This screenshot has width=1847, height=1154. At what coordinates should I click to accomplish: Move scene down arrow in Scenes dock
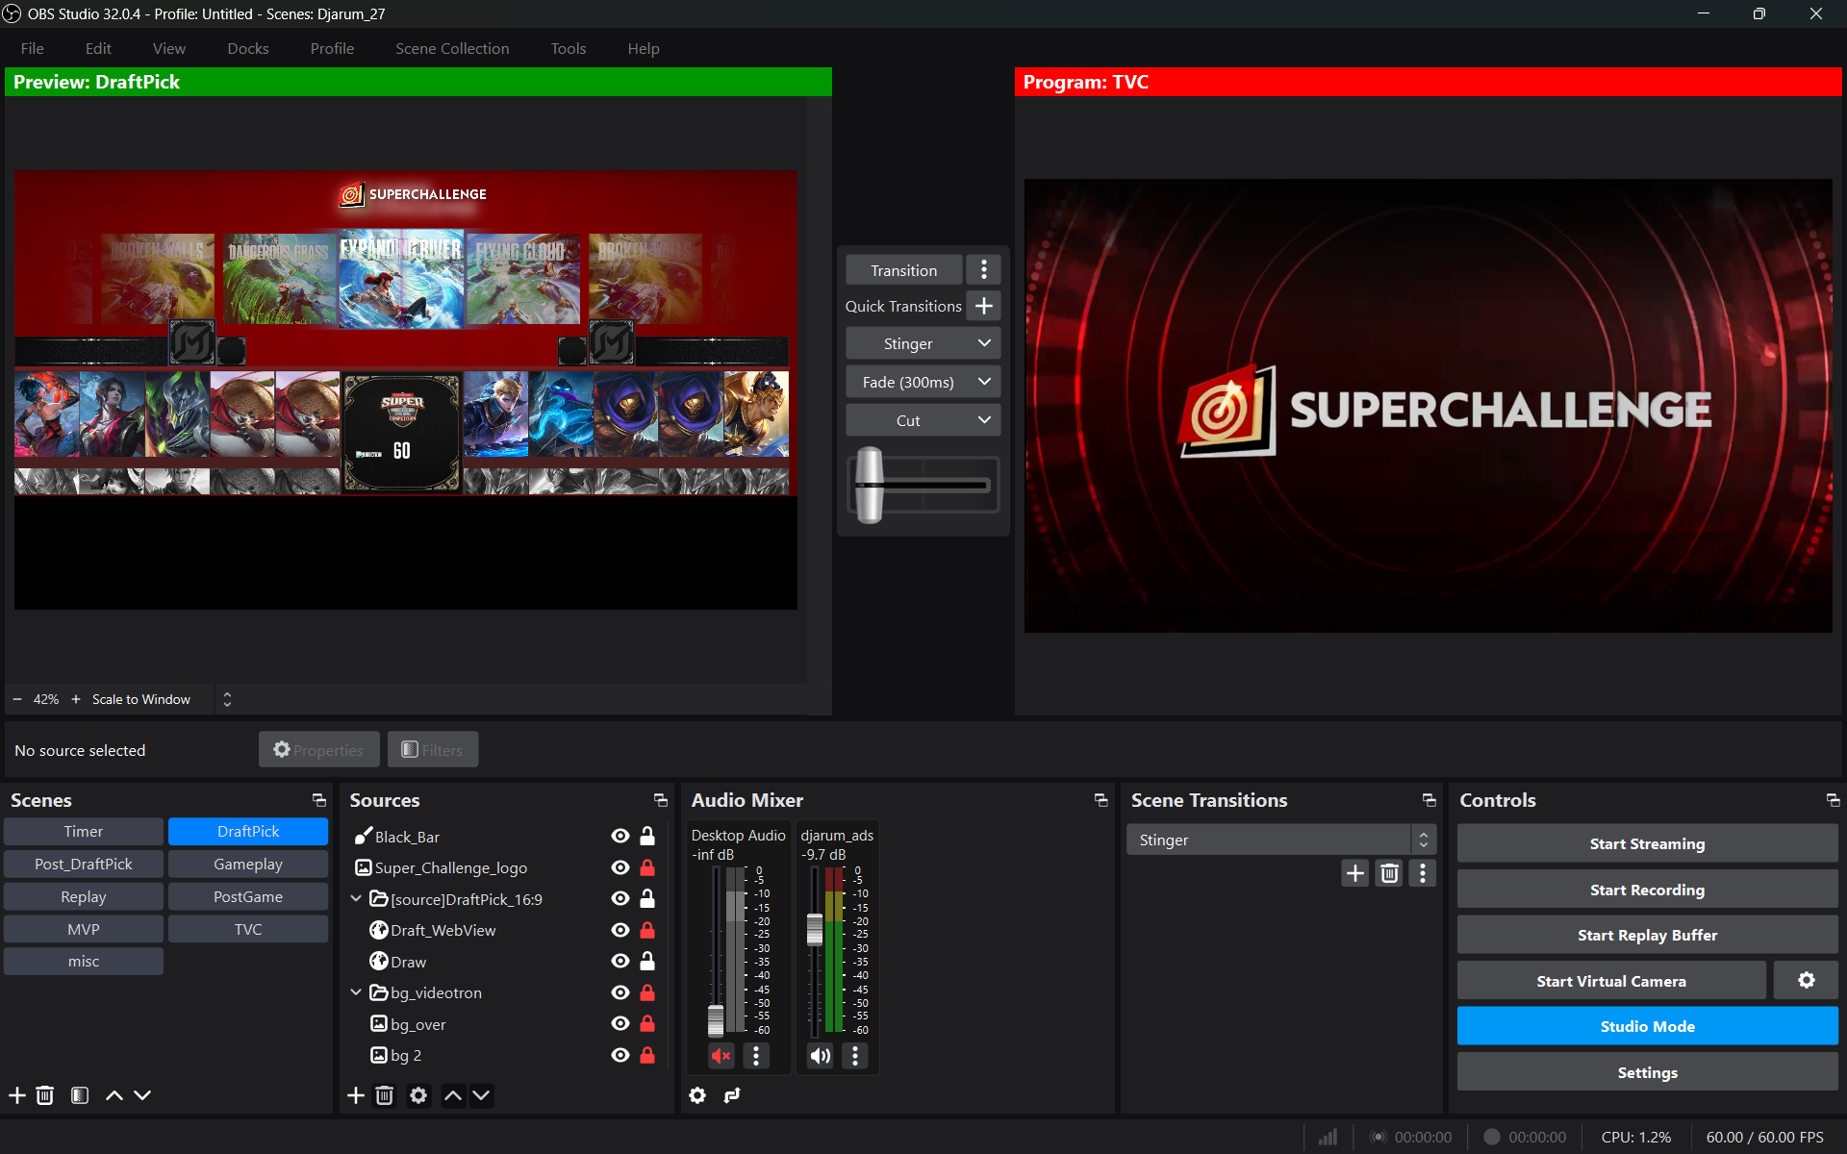pyautogui.click(x=142, y=1095)
